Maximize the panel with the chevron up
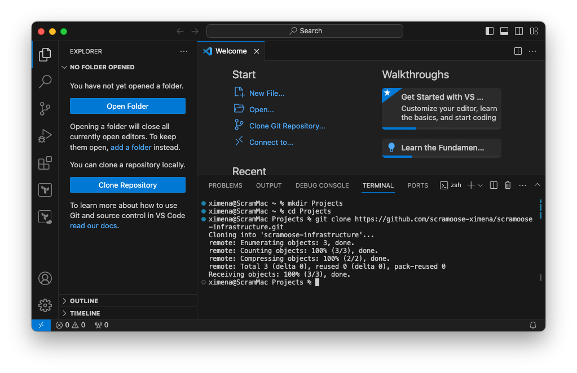Screen dimensions: 577x373 (538, 185)
